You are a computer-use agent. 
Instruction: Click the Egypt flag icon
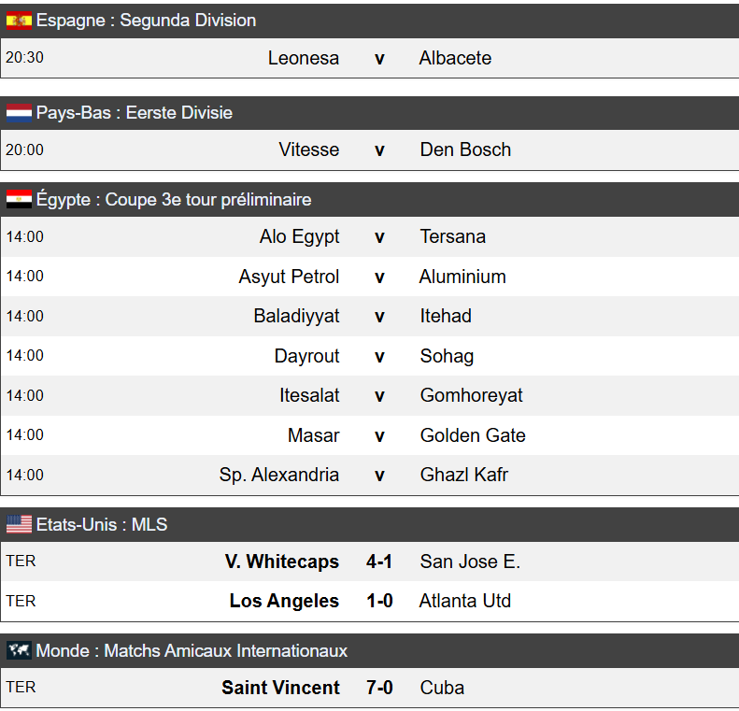[x=19, y=200]
